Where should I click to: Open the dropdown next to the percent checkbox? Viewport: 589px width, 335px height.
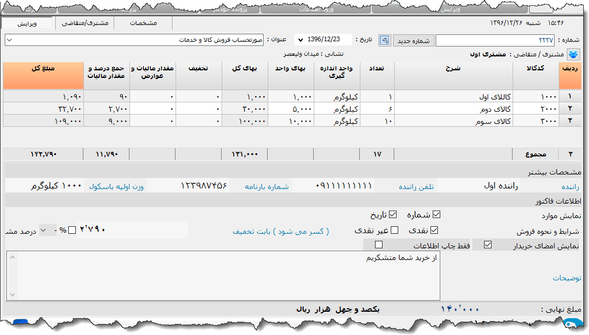tap(48, 230)
